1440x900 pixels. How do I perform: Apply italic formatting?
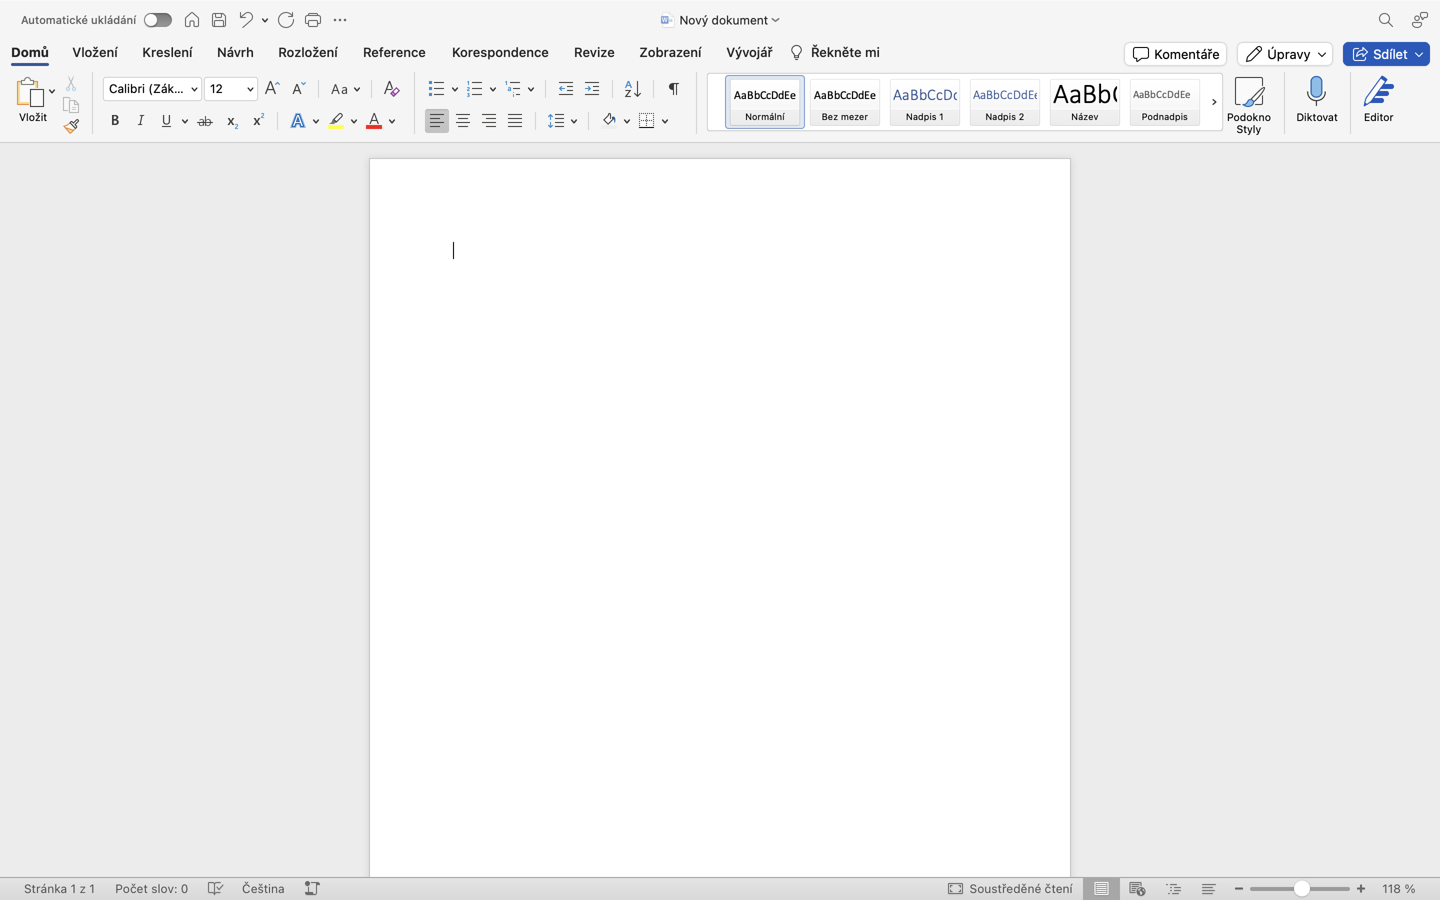click(140, 120)
